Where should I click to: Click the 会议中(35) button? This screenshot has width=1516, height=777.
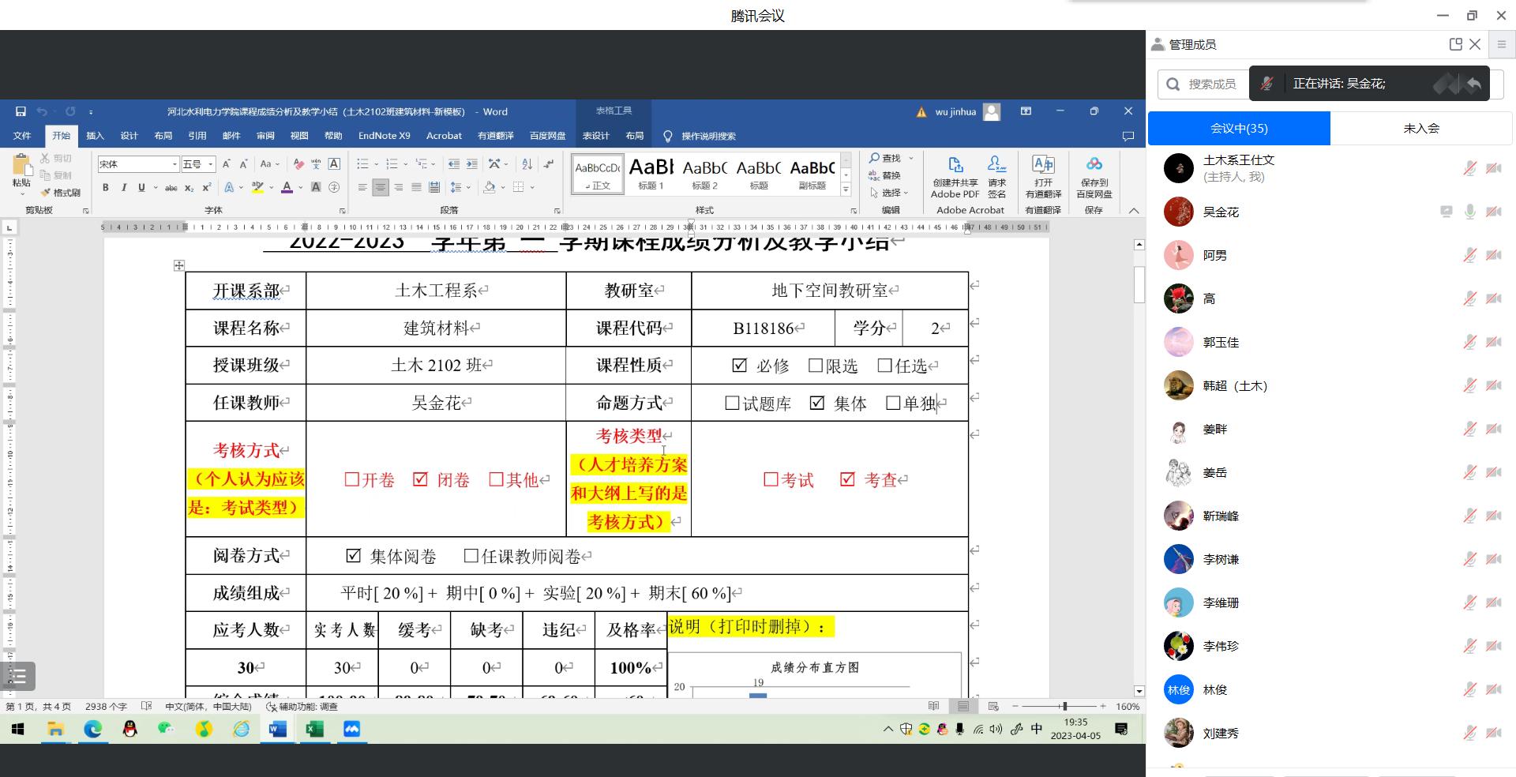tap(1238, 128)
